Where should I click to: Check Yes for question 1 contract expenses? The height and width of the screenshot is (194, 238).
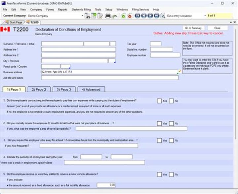pos(159,101)
